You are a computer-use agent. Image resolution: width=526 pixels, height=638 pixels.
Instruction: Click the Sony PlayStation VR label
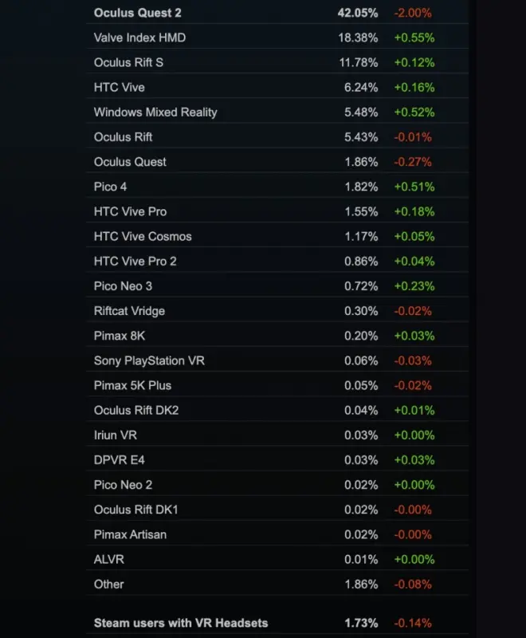[149, 360]
